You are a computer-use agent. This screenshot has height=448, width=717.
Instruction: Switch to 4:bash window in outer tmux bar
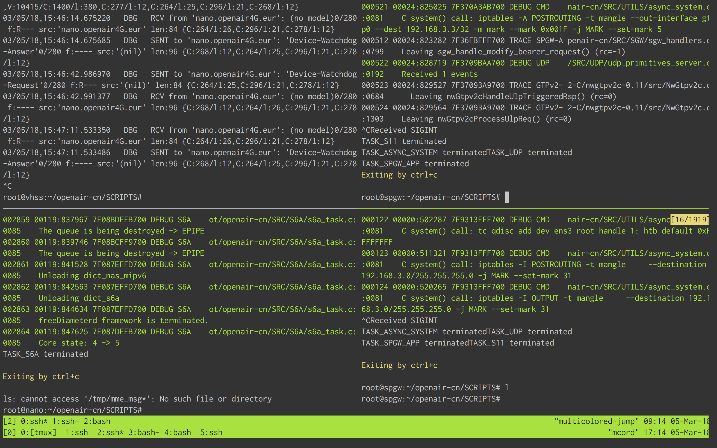[x=178, y=432]
